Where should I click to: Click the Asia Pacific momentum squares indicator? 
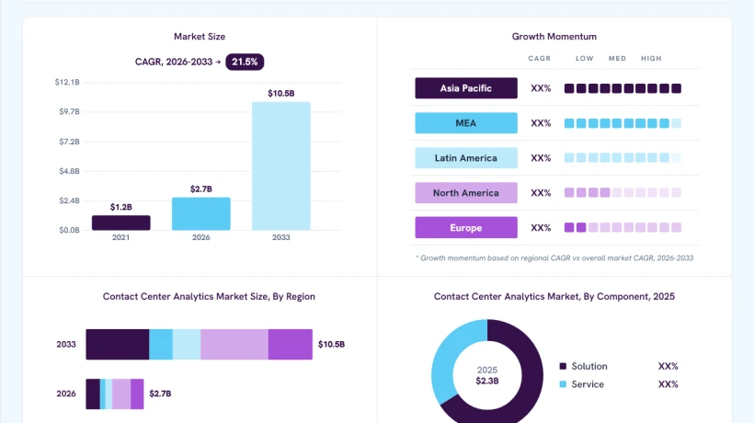click(x=623, y=88)
